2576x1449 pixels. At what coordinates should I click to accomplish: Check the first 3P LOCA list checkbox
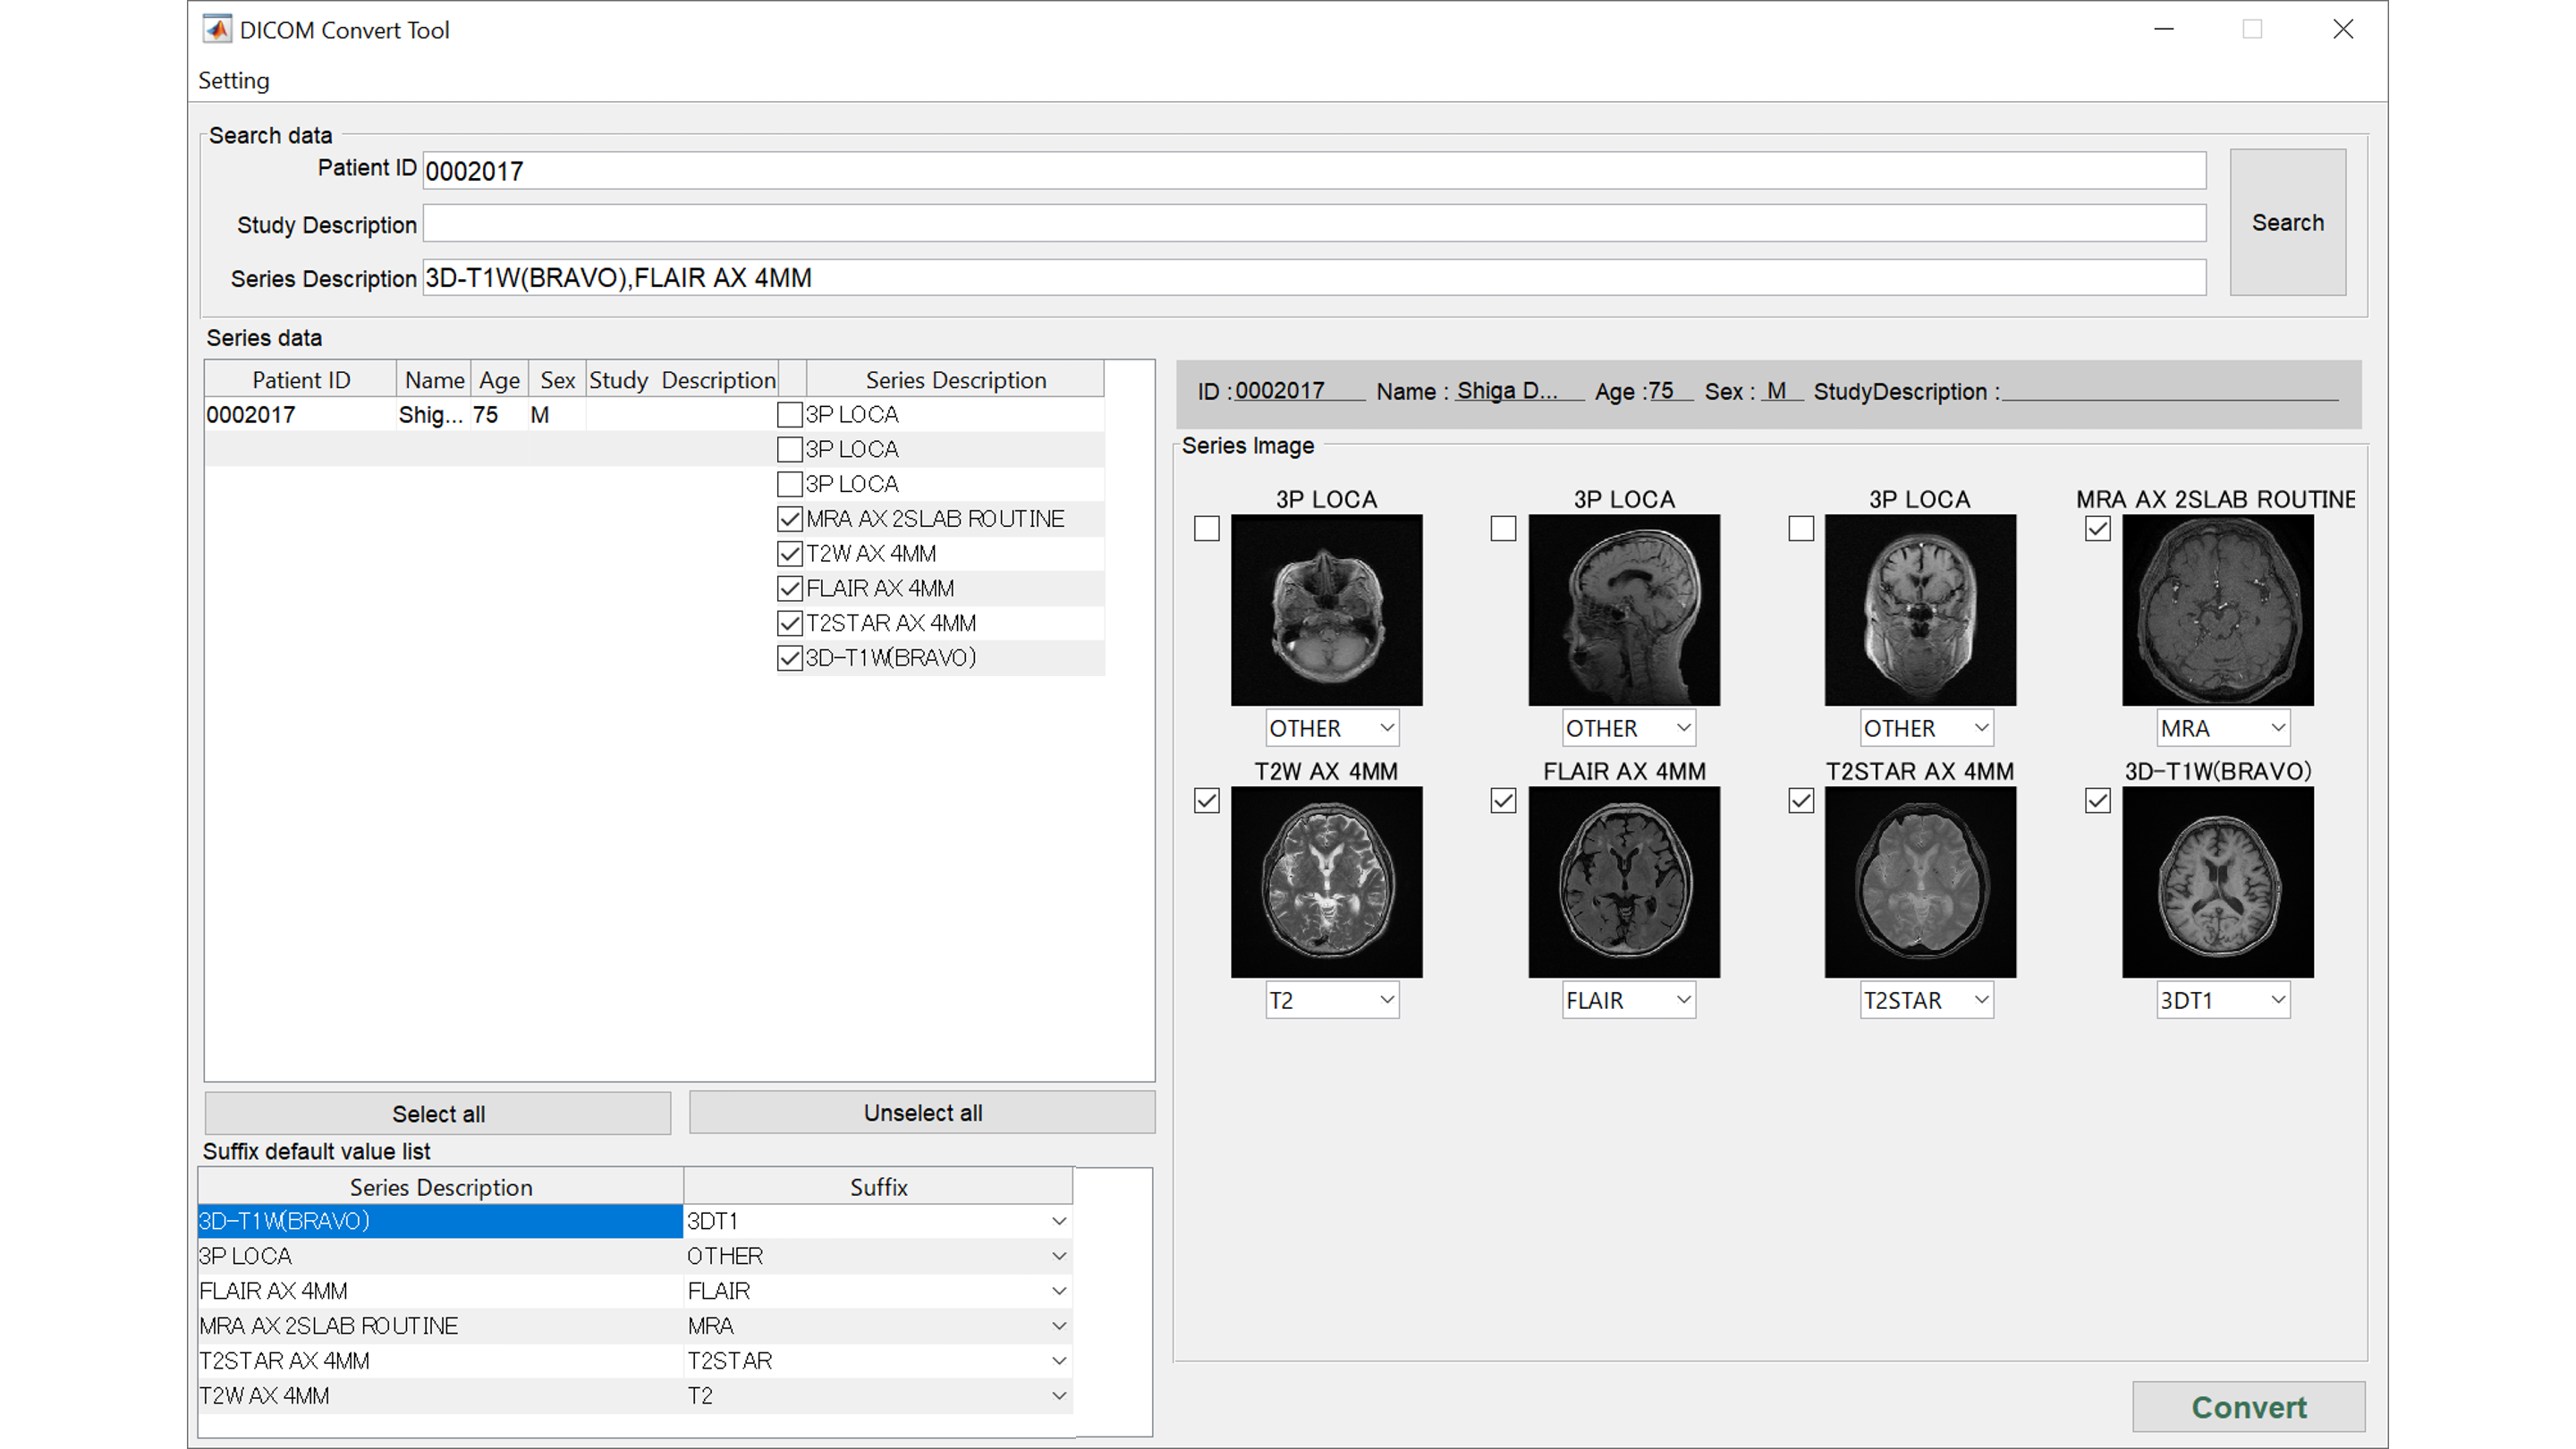(x=790, y=414)
